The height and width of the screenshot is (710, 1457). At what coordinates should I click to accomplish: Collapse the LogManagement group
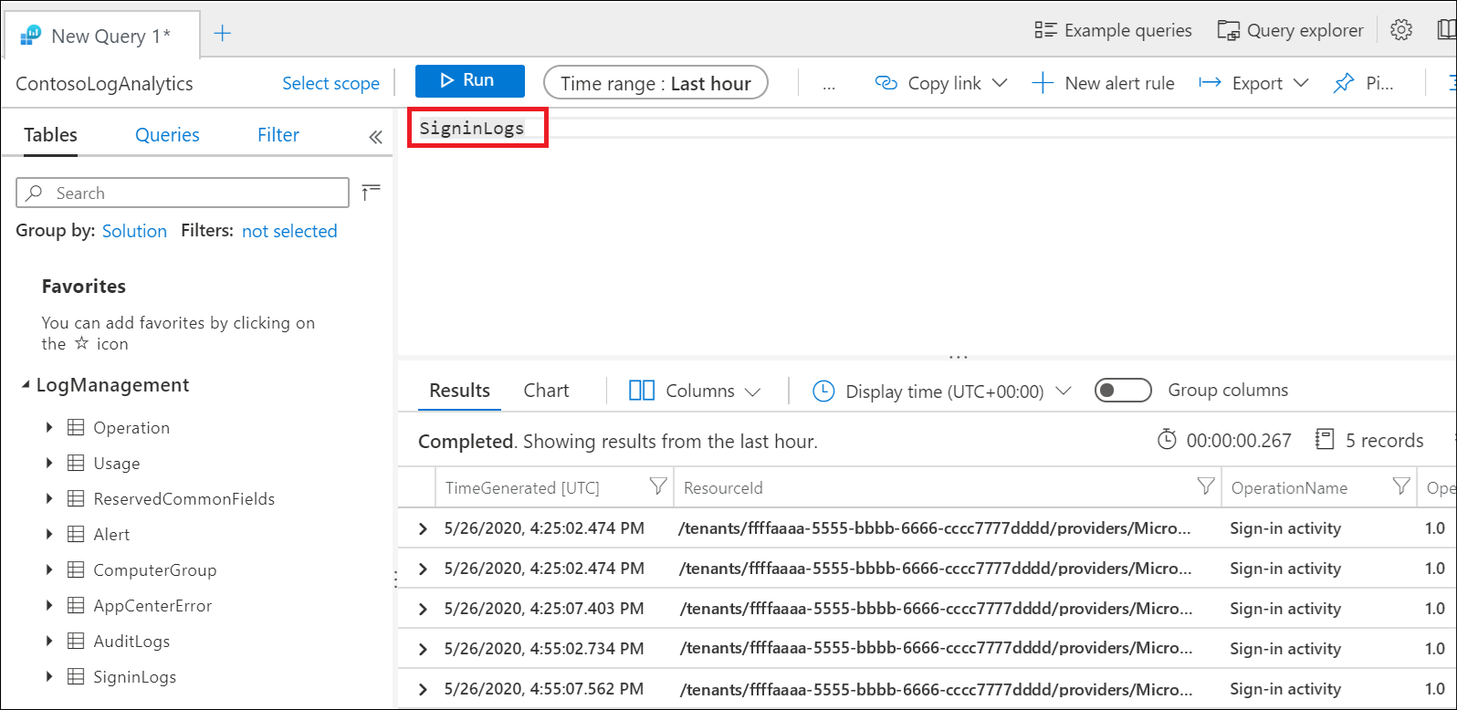pos(25,386)
